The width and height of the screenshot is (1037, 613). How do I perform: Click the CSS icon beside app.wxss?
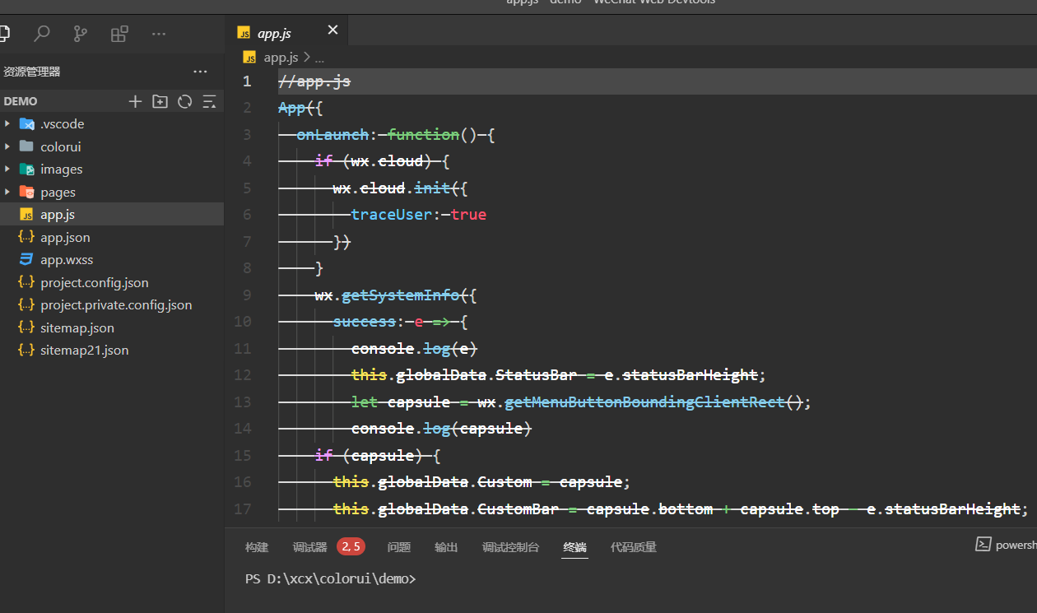27,259
